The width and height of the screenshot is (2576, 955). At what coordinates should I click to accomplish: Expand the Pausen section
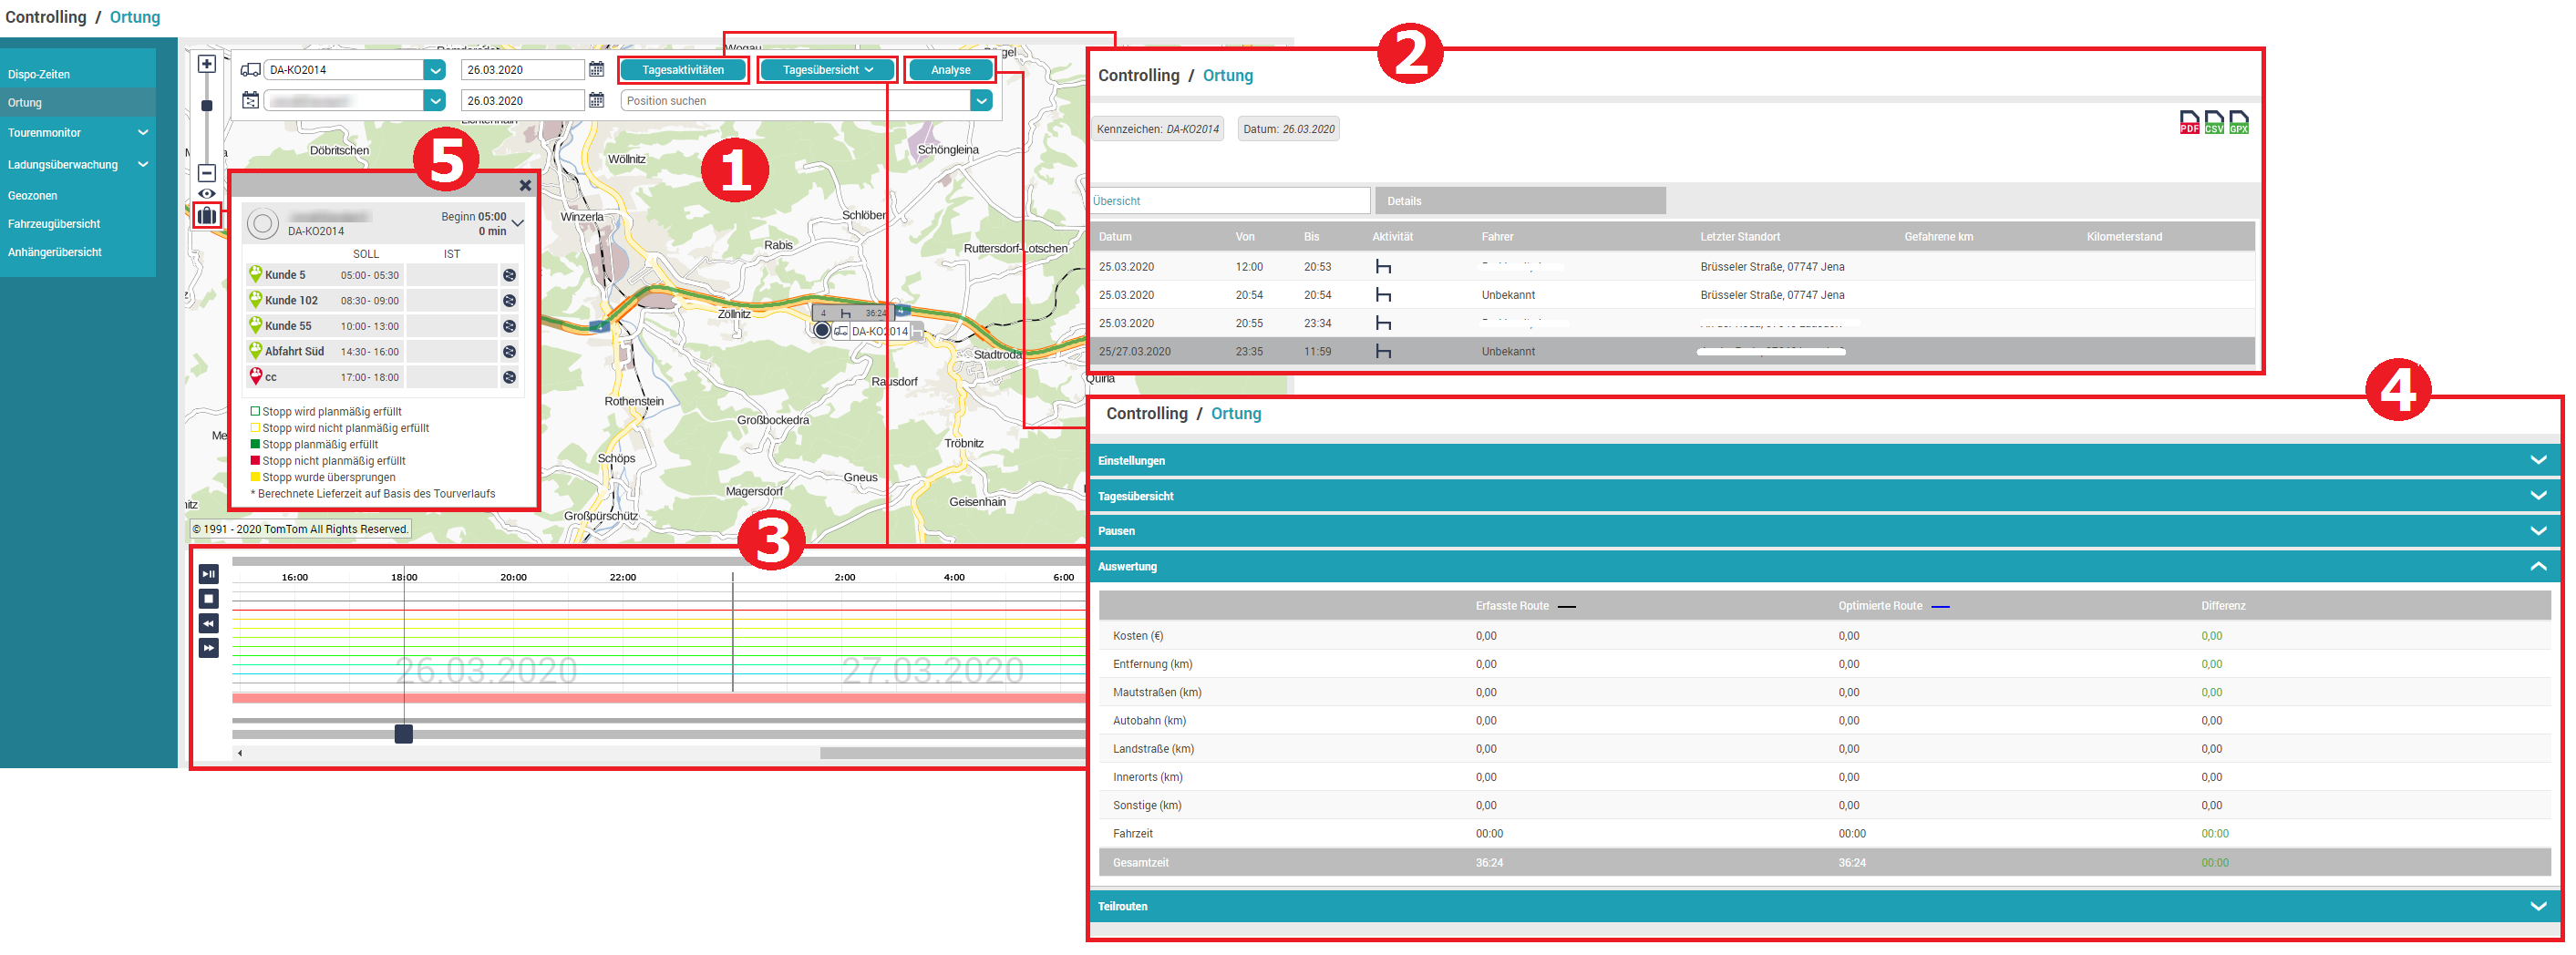coord(1824,531)
